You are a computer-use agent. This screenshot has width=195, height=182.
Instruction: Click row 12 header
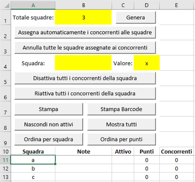[5, 169]
